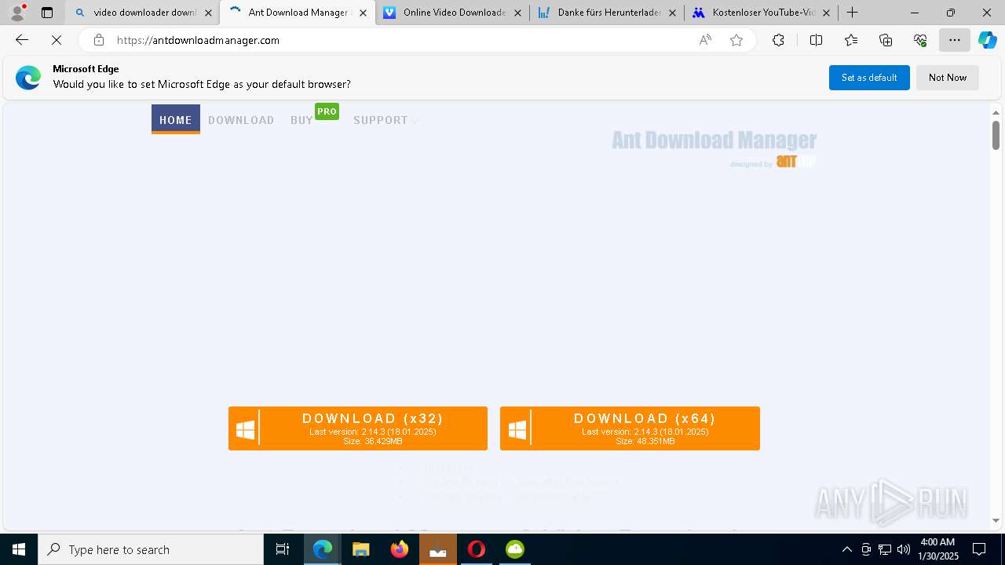Dismiss the prompt with Not Now
This screenshot has width=1005, height=565.
tap(948, 78)
